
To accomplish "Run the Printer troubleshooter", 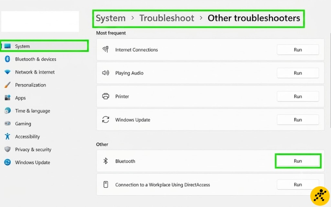I will pos(297,96).
